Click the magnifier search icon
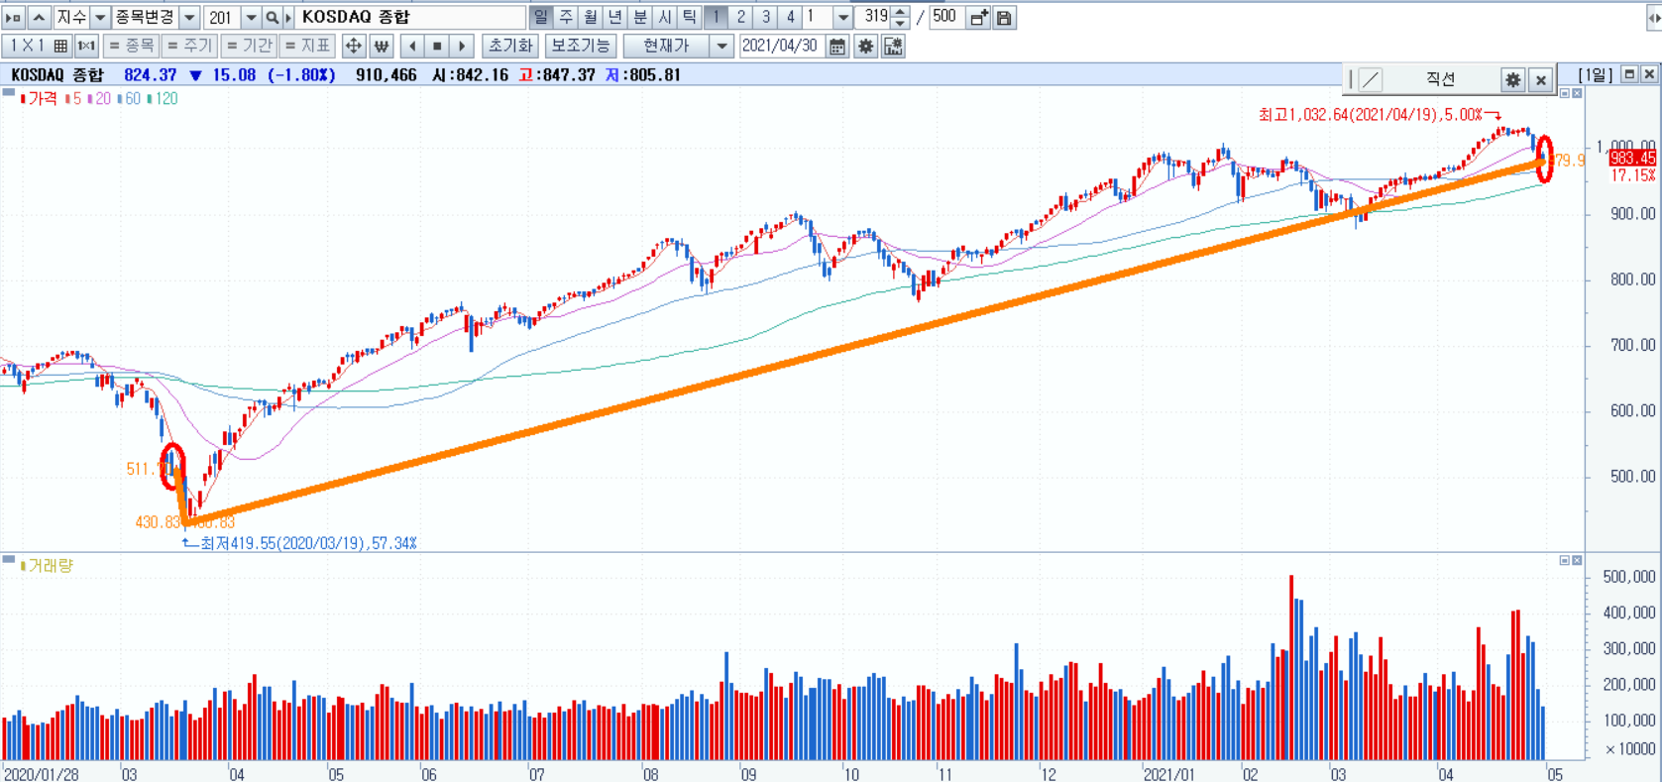1662x782 pixels. (272, 18)
